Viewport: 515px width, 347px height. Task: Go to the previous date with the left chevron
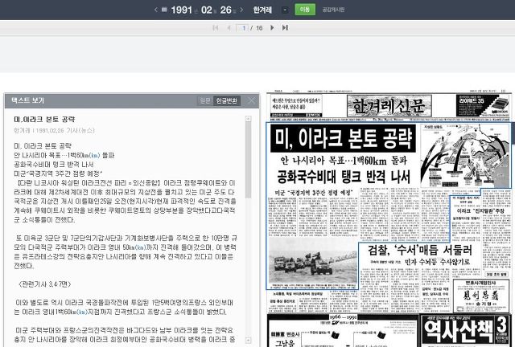(x=155, y=10)
